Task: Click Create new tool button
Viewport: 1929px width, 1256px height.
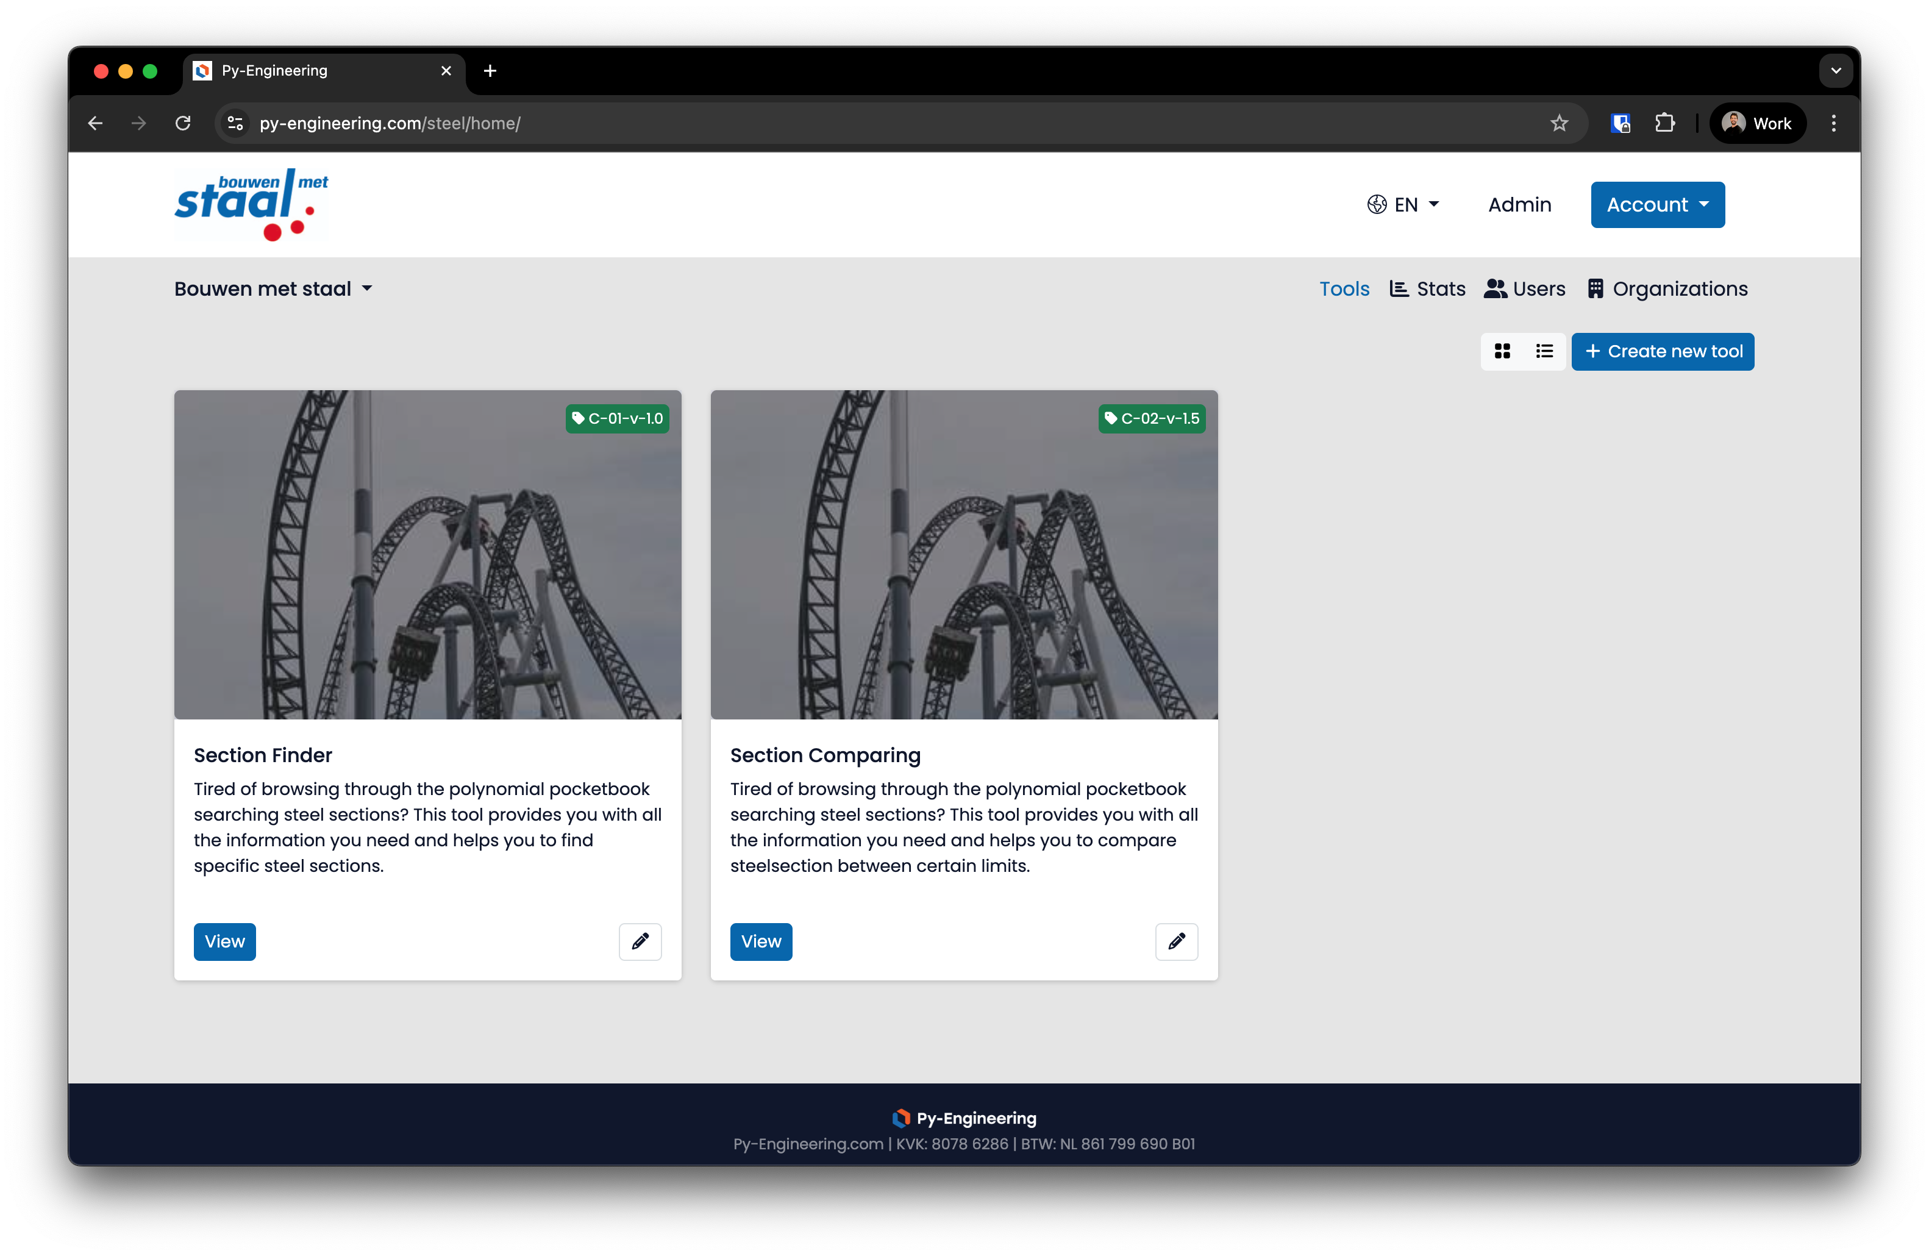Action: (x=1663, y=351)
